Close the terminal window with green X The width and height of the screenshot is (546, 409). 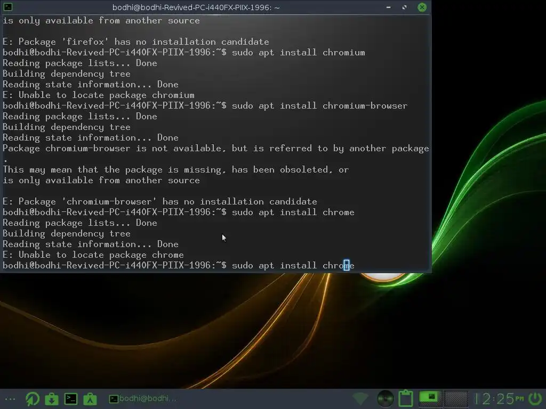[x=422, y=7]
